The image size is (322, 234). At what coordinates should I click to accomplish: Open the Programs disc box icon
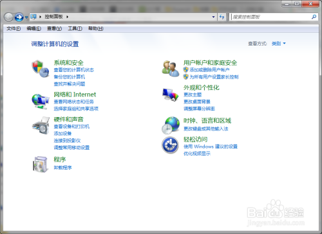(40, 164)
